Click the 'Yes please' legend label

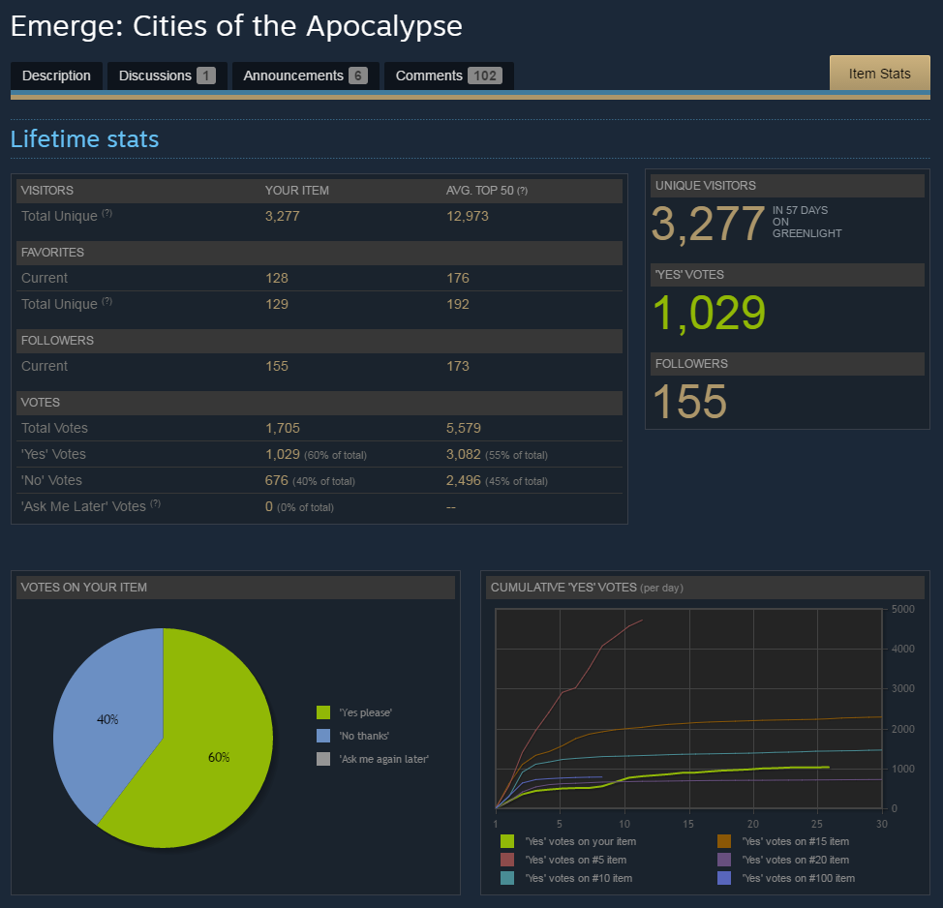click(366, 712)
